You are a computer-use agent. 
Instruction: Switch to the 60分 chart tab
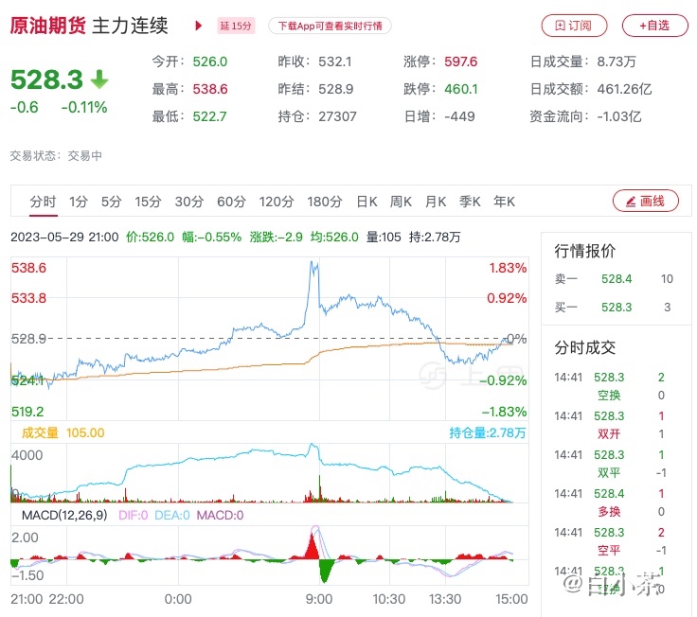[x=231, y=202]
